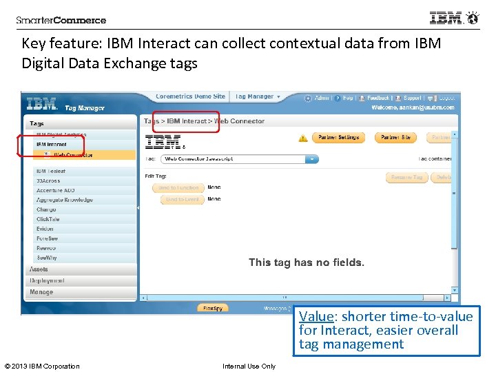The image size is (496, 372).
Task: Select IBM Digital Analytics in Tags list
Action: [85, 135]
